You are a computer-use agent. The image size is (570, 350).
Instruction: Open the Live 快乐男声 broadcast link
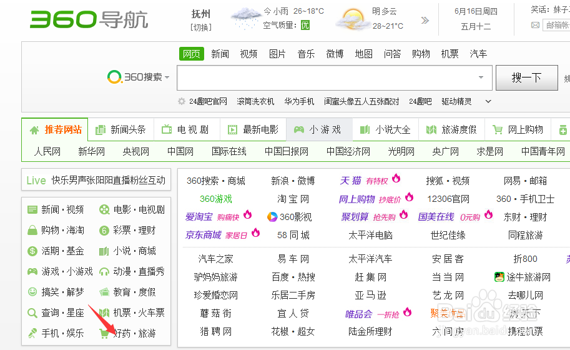tap(96, 180)
